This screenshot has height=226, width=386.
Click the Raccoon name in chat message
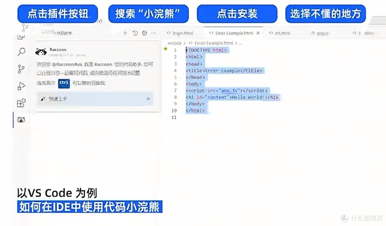click(58, 49)
